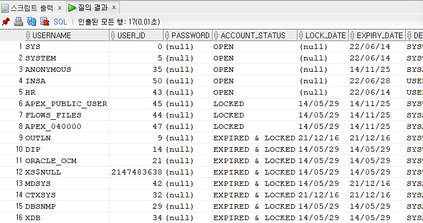Image resolution: width=423 pixels, height=223 pixels.
Task: Select the ANONYMOUS username cell
Action: pyautogui.click(x=67, y=70)
